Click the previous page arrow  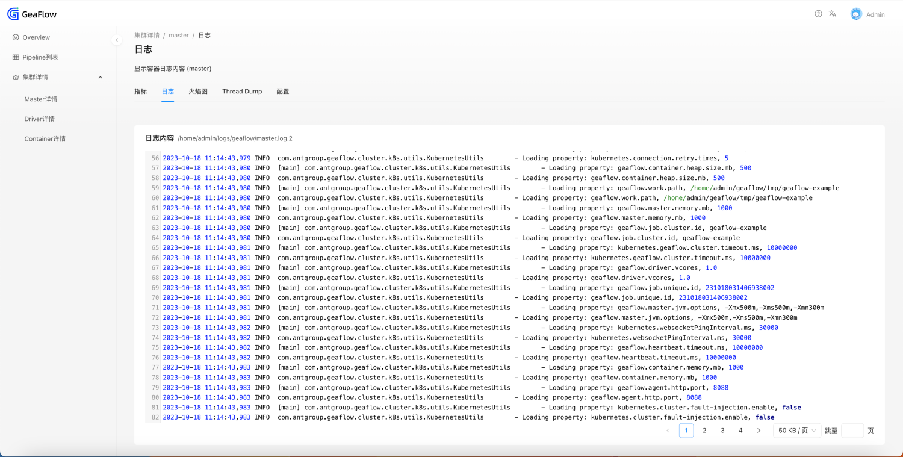668,430
